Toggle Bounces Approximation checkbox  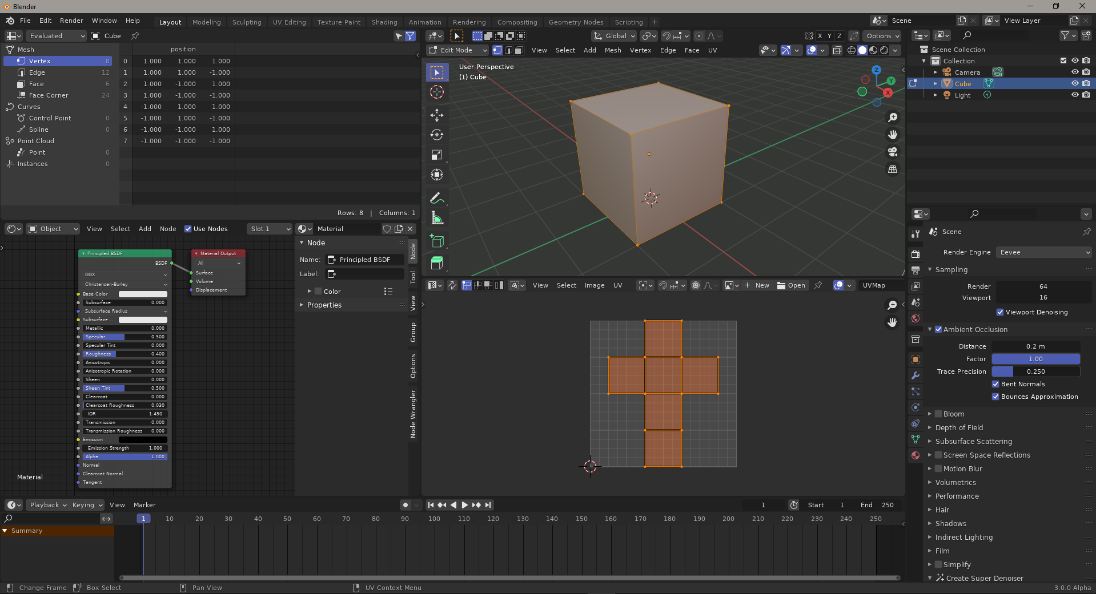pos(995,397)
